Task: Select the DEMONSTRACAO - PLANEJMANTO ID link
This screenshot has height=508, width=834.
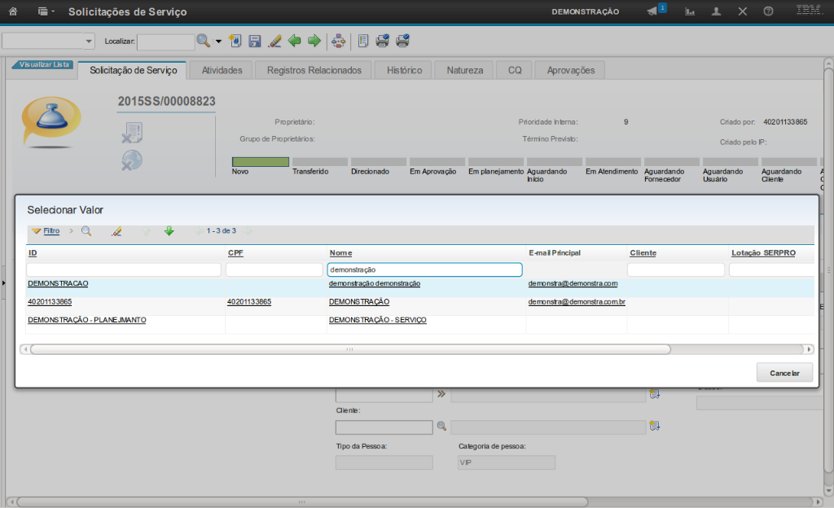Action: (x=86, y=320)
